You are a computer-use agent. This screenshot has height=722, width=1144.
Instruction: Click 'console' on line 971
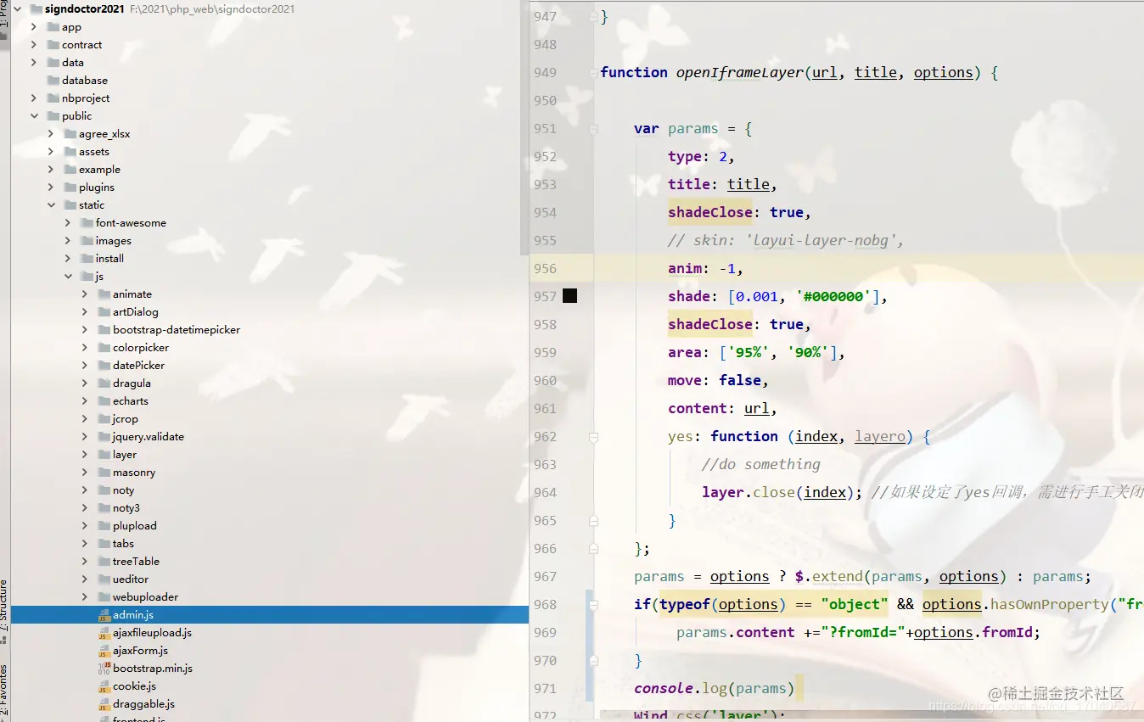click(x=664, y=689)
